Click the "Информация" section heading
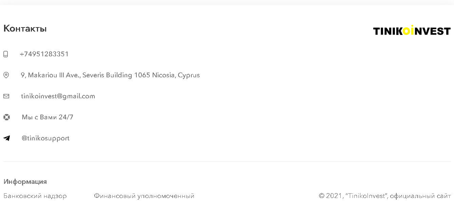 25,182
